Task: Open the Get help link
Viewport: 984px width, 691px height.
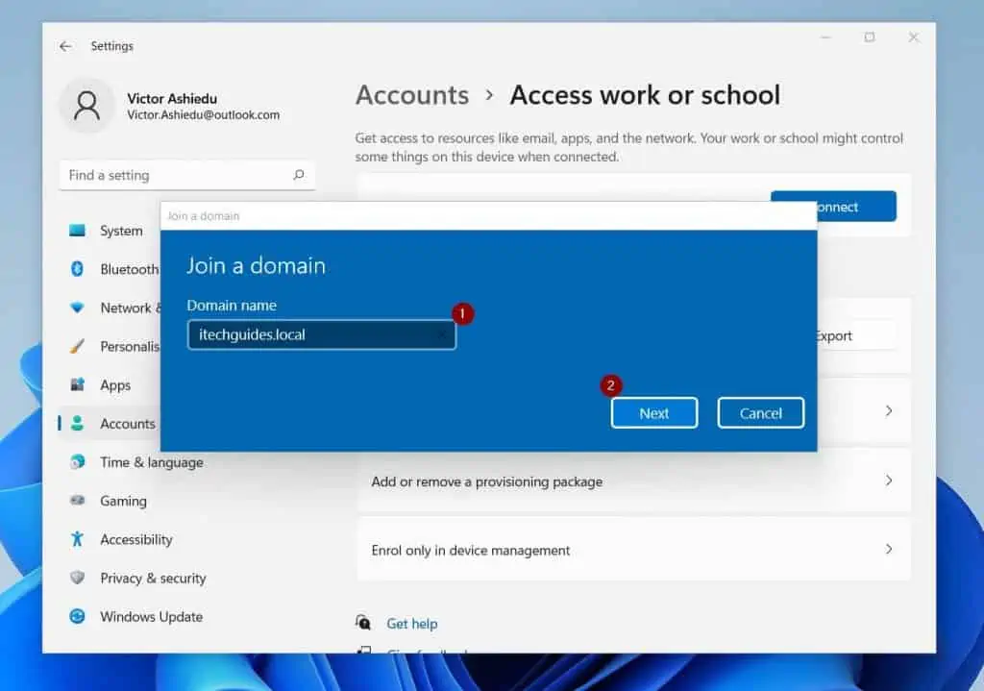Action: pos(412,623)
